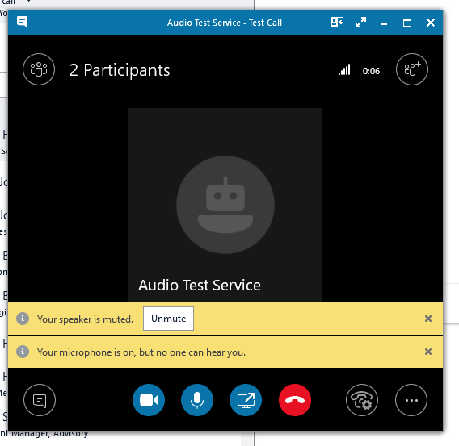Open the IM chat pane button

(x=40, y=400)
